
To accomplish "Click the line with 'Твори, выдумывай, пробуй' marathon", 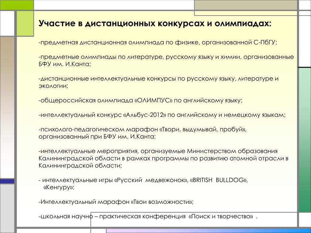I will (x=142, y=130).
